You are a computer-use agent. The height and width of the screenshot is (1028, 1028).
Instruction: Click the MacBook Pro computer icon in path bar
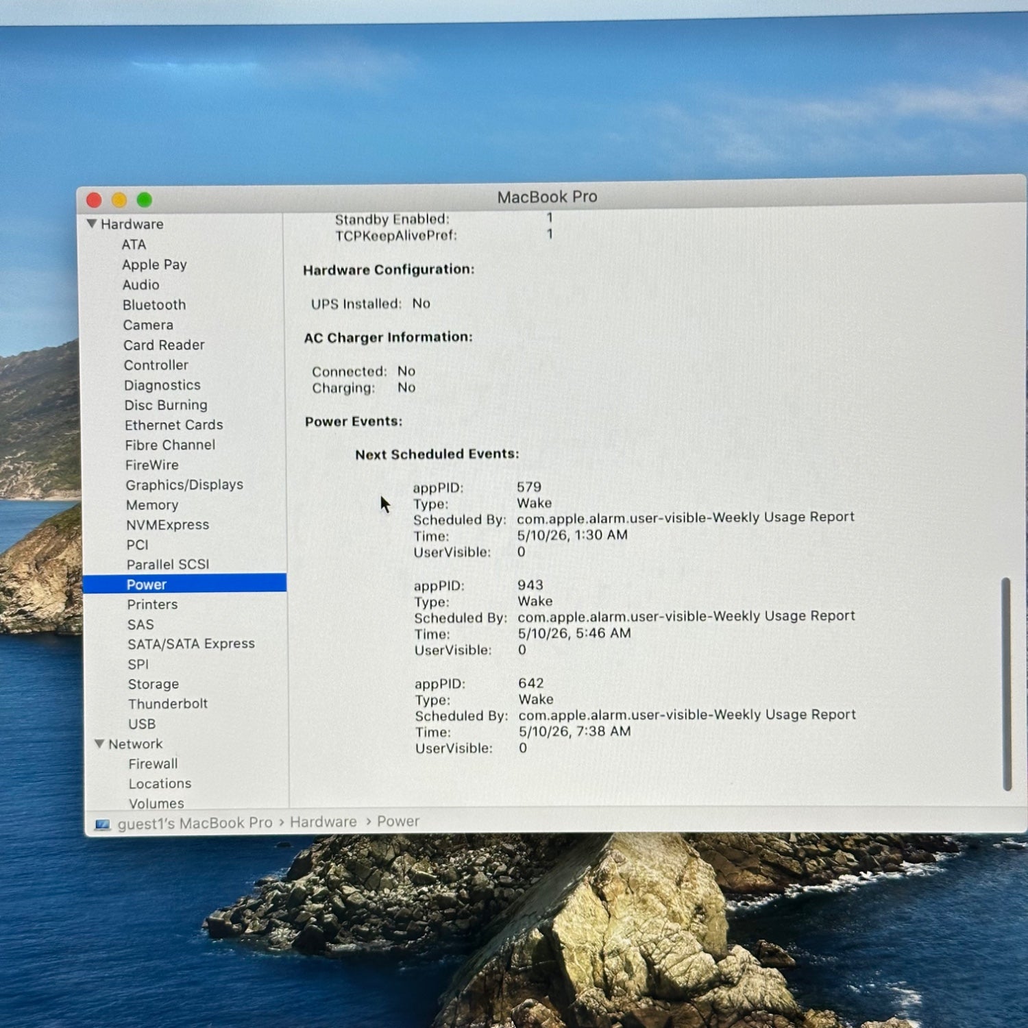pyautogui.click(x=103, y=824)
